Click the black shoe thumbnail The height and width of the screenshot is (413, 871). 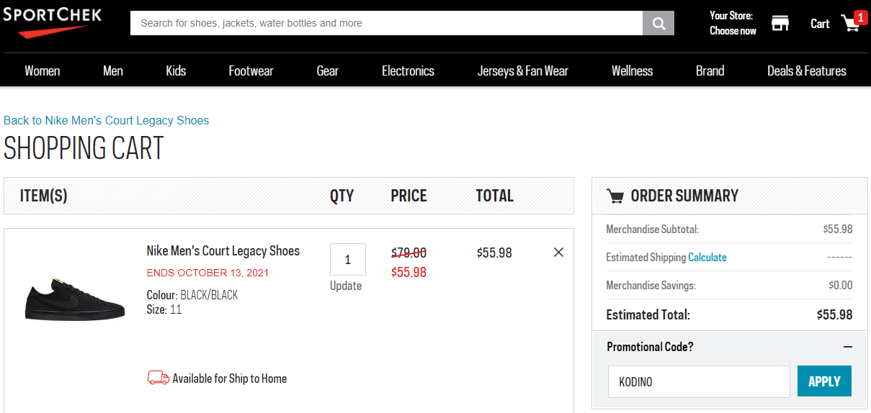click(76, 301)
